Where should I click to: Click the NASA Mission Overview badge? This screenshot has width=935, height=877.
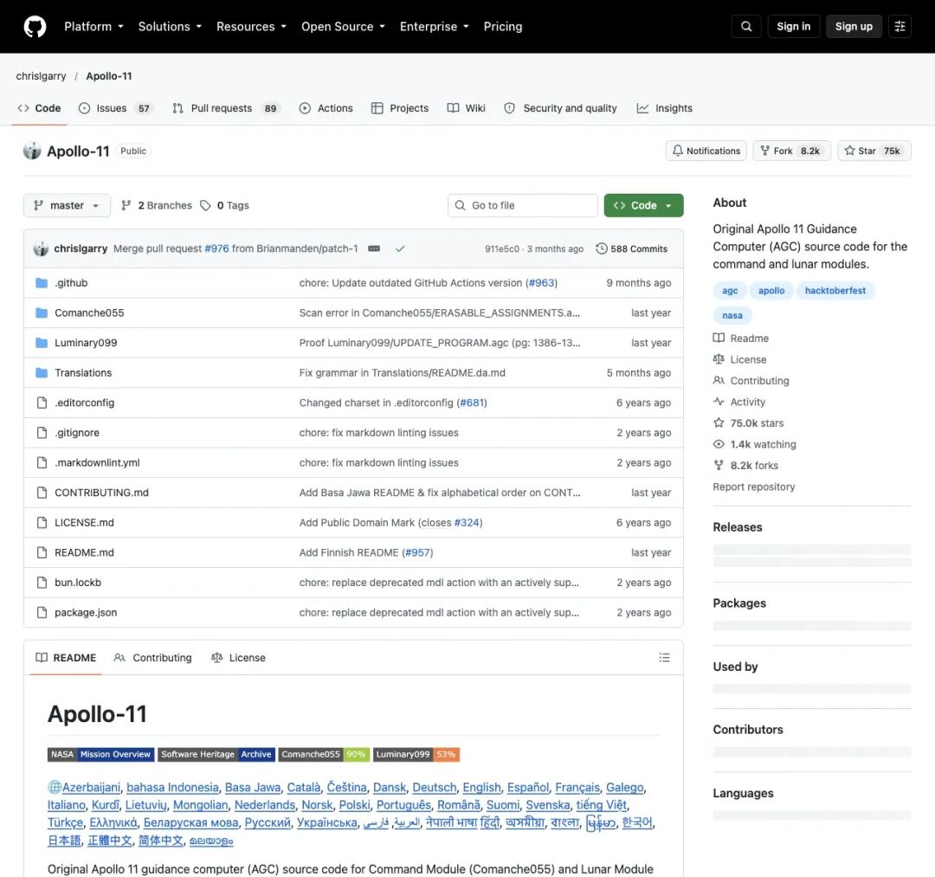[x=100, y=754]
